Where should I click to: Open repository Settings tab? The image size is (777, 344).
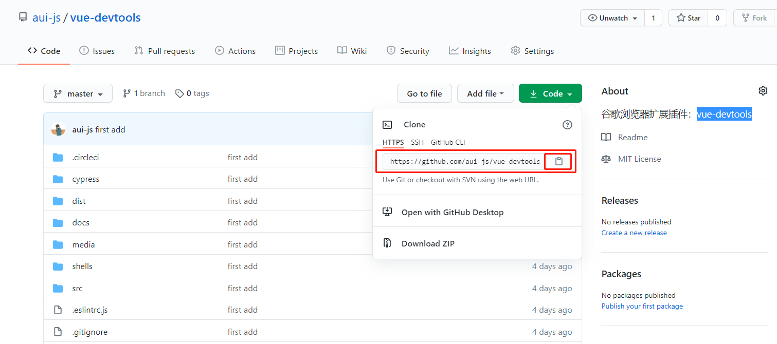tap(532, 51)
